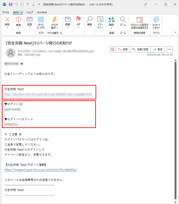Click the line 弥生トレーディングよりお知らせです。
This screenshot has width=179, height=204.
pos(30,74)
